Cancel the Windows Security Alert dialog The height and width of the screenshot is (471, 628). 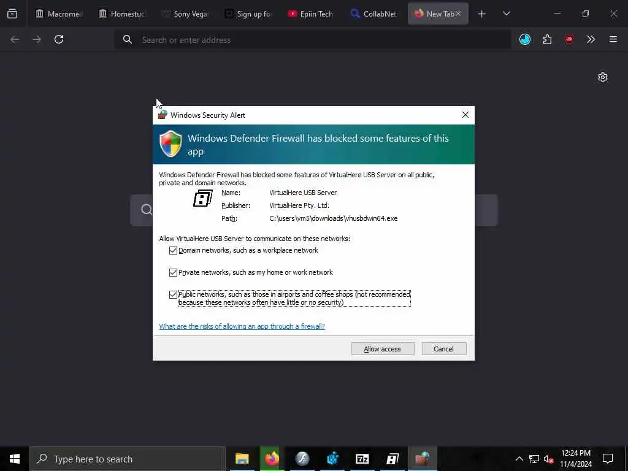pyautogui.click(x=444, y=349)
